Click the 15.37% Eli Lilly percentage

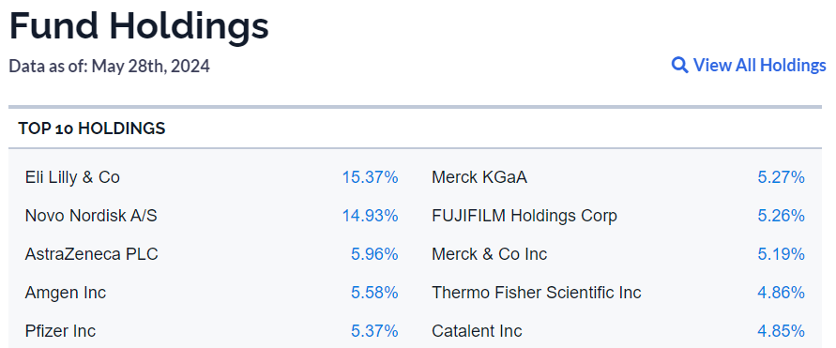(x=370, y=177)
